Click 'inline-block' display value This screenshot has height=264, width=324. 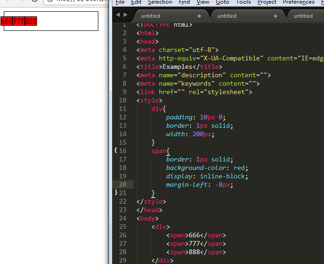coord(222,176)
